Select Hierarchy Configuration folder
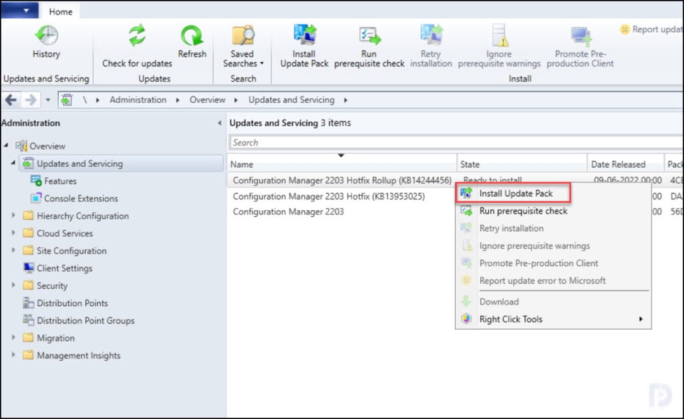Screen dimensions: 684x419 click(82, 216)
